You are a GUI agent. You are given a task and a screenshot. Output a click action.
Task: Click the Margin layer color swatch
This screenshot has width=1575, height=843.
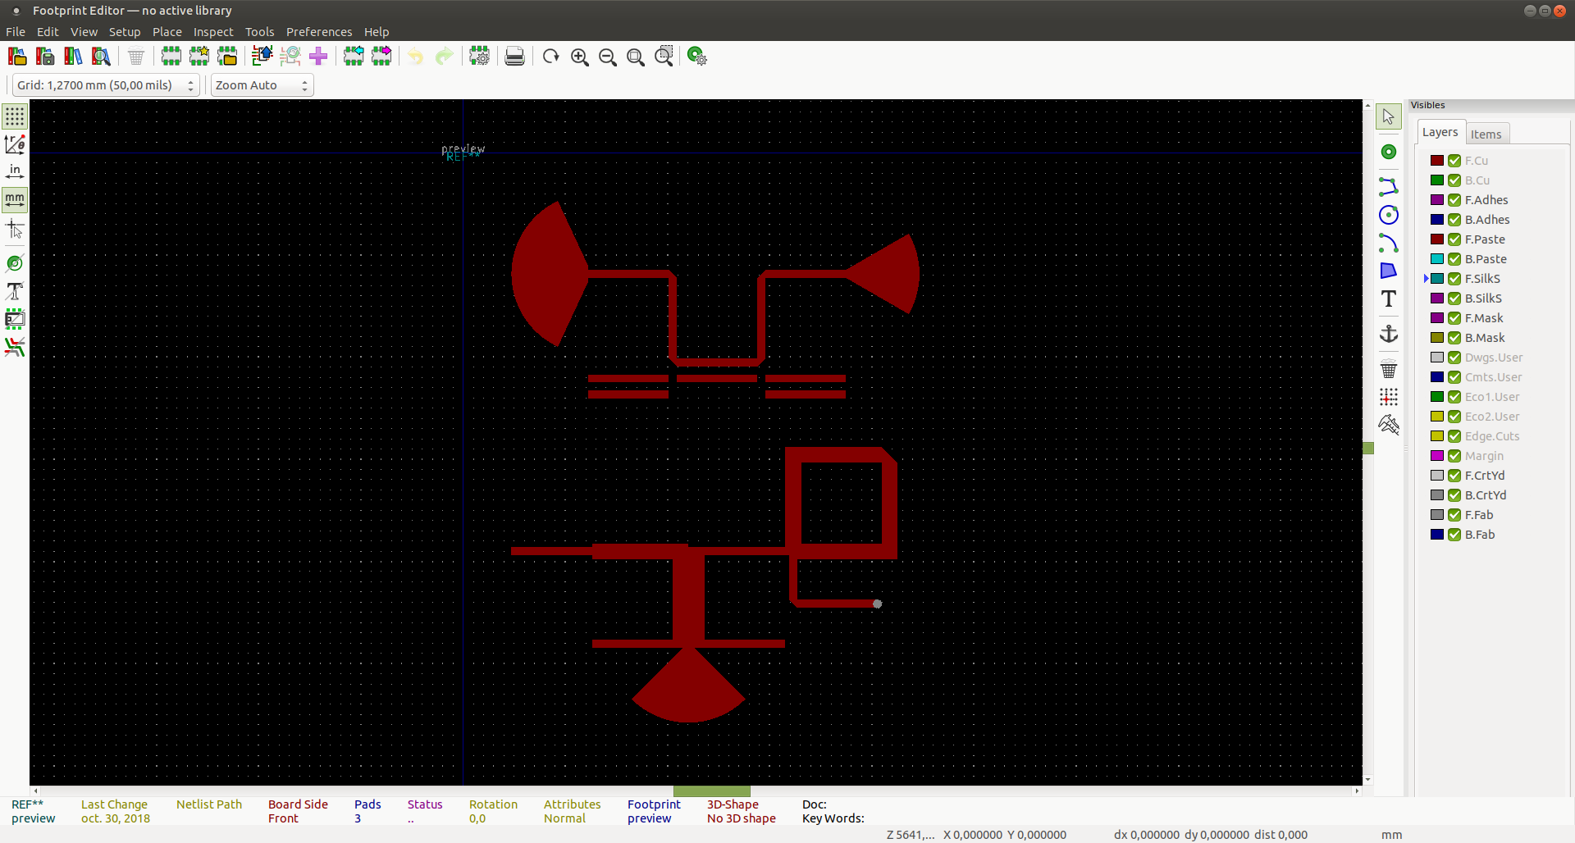[x=1437, y=456]
